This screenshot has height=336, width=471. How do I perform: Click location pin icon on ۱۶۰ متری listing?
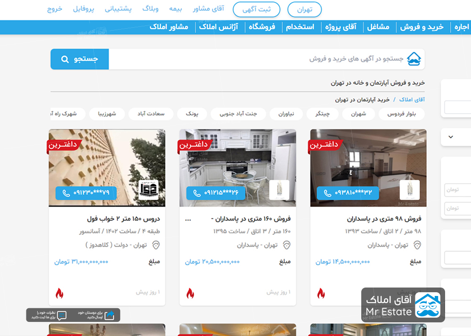286,245
